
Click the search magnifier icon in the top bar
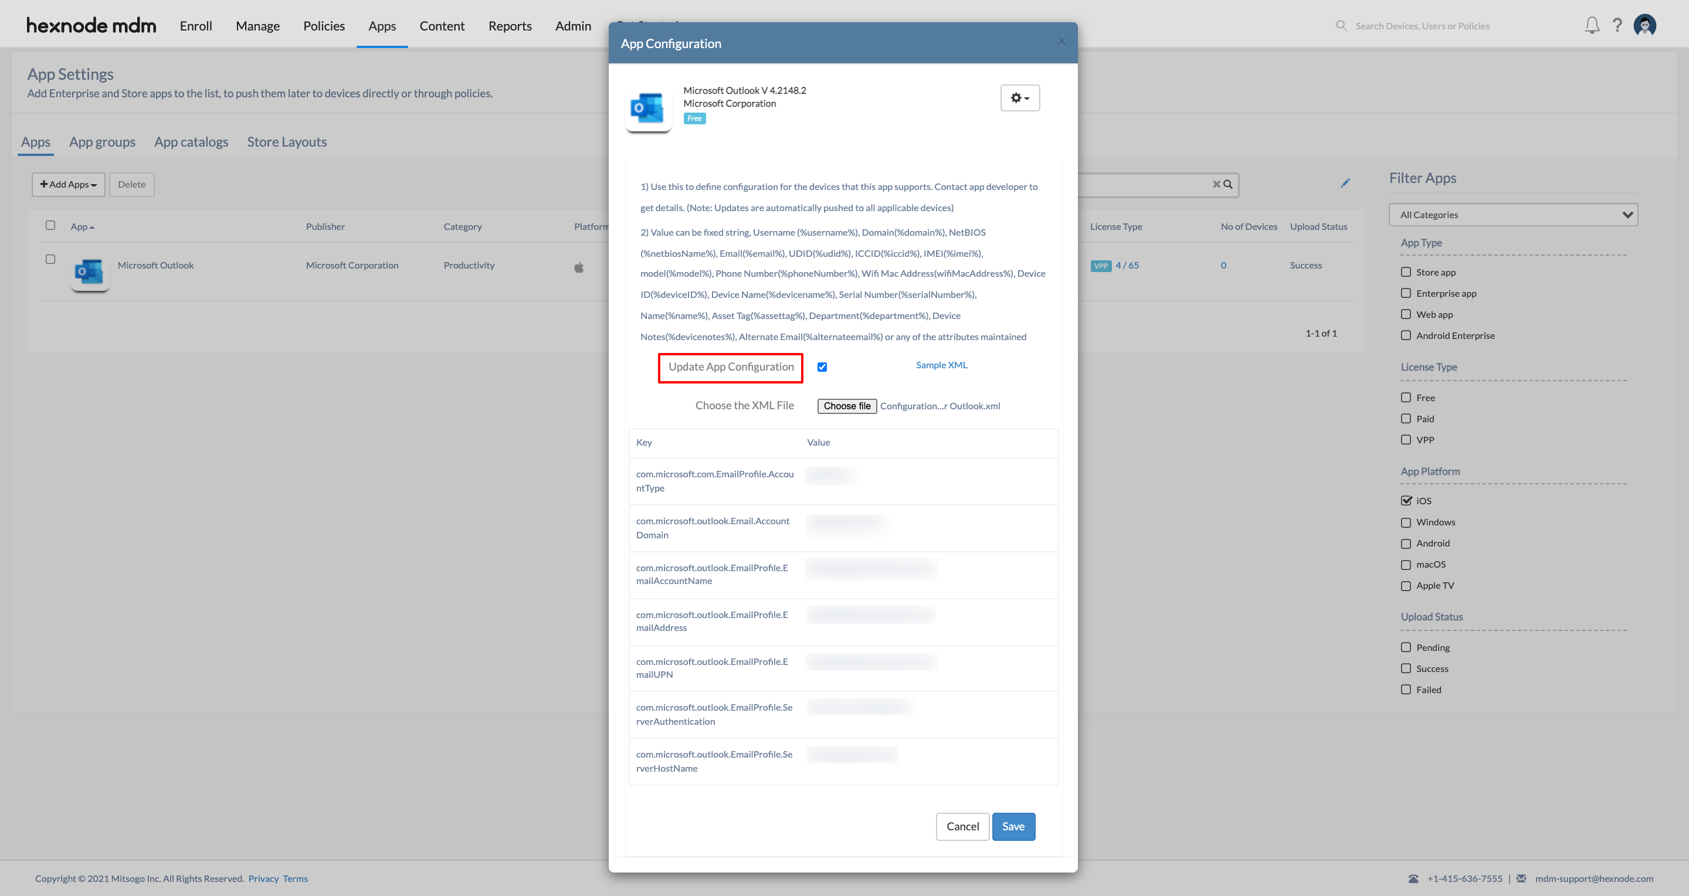[x=1341, y=26]
